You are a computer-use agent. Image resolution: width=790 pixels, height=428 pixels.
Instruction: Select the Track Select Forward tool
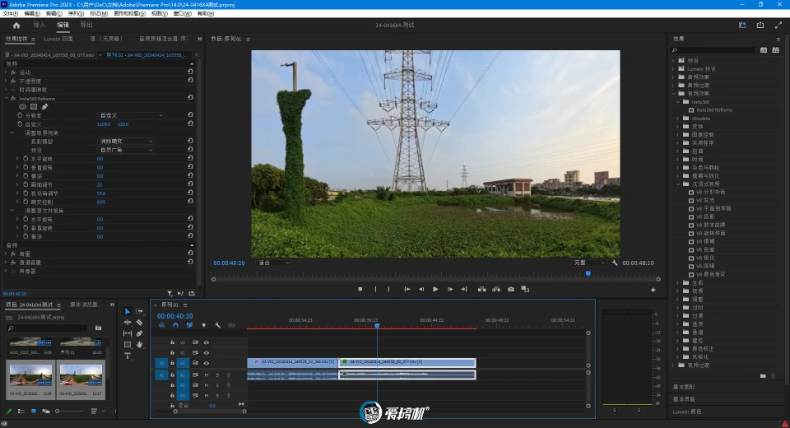click(139, 312)
